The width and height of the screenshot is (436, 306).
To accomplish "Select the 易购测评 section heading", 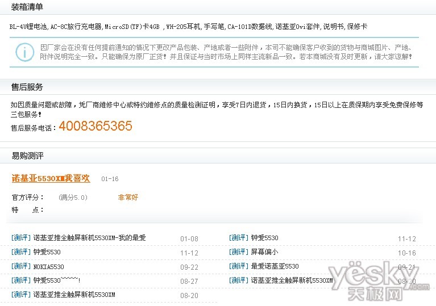I will click(x=27, y=156).
